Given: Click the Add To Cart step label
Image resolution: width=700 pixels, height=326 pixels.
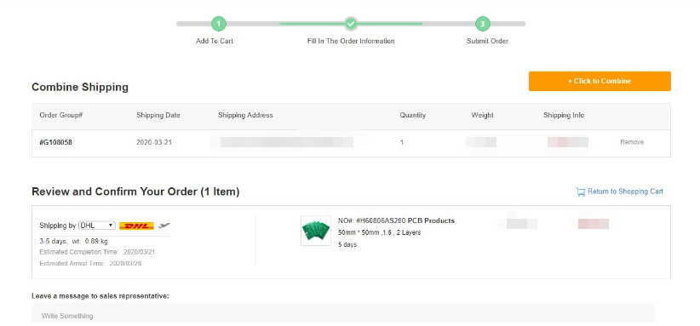Looking at the screenshot, I should coord(215,41).
